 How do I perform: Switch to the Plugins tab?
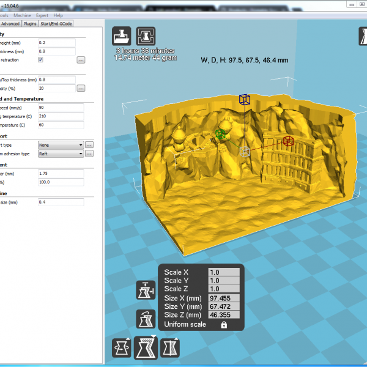[x=30, y=24]
